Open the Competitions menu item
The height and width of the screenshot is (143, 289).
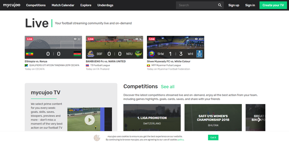(36, 5)
